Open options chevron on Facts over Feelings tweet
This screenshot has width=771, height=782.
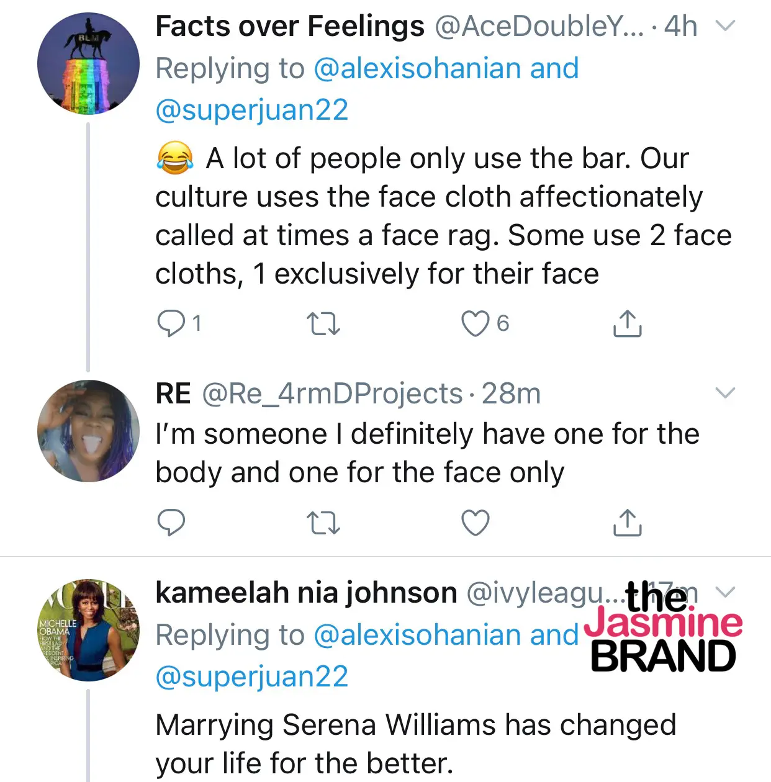pos(725,26)
